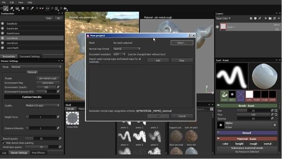The width and height of the screenshot is (282, 159).
Task: Click the Add button in New project
Action: click(158, 61)
